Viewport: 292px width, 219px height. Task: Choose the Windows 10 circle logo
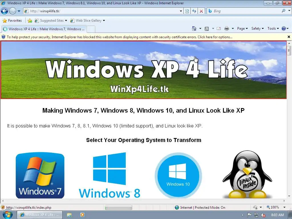[x=178, y=175]
